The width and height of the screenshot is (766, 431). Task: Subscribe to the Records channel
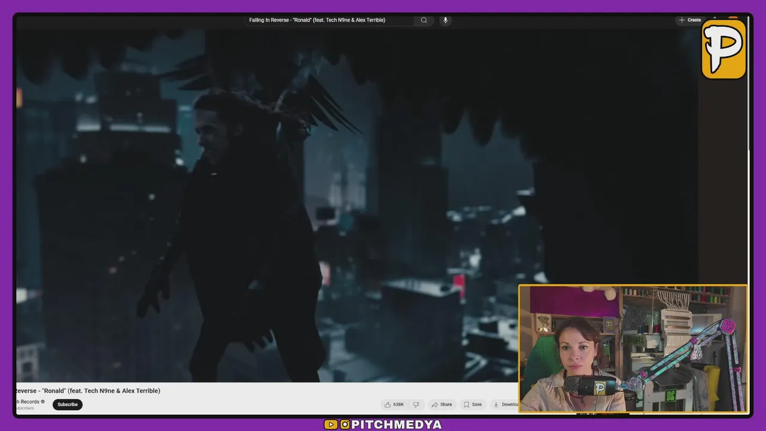coord(68,405)
